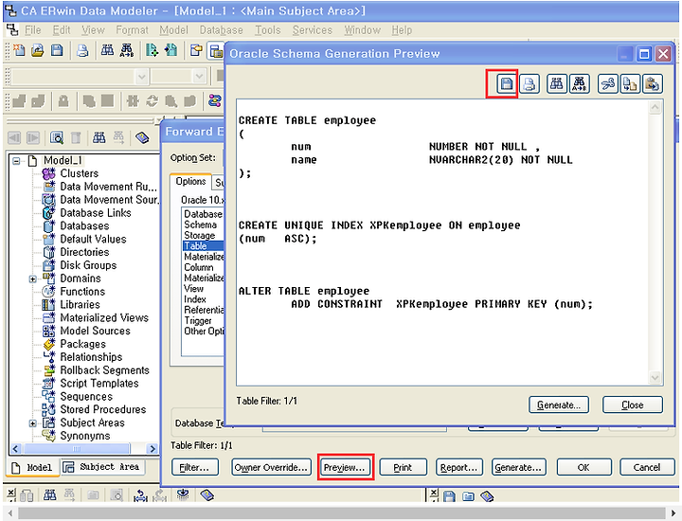Open Find binoculars in Schema Generation Preview
The height and width of the screenshot is (521, 682).
tap(557, 83)
